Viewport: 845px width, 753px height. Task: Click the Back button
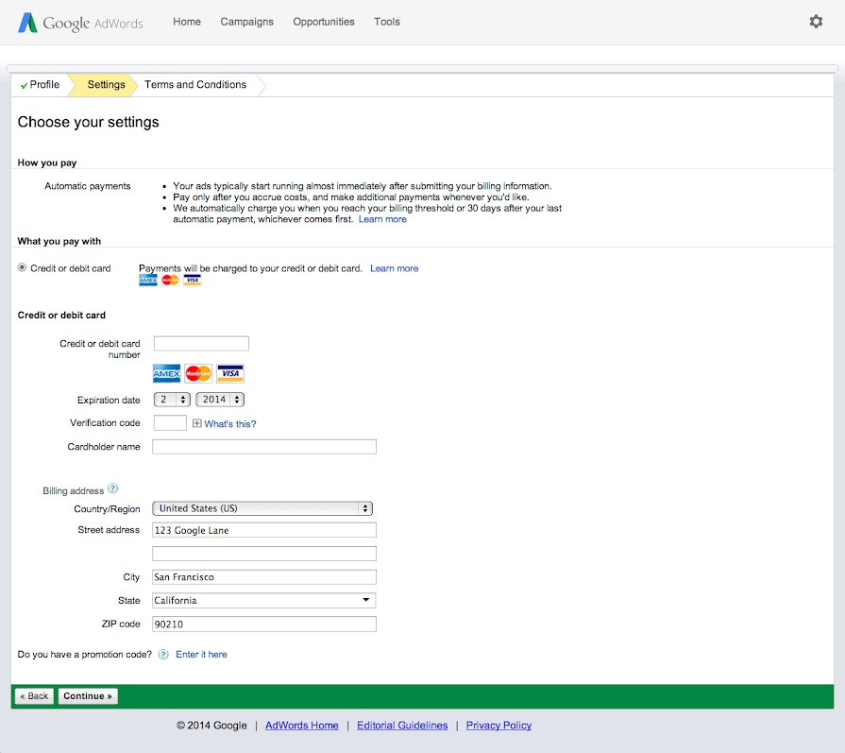click(34, 696)
